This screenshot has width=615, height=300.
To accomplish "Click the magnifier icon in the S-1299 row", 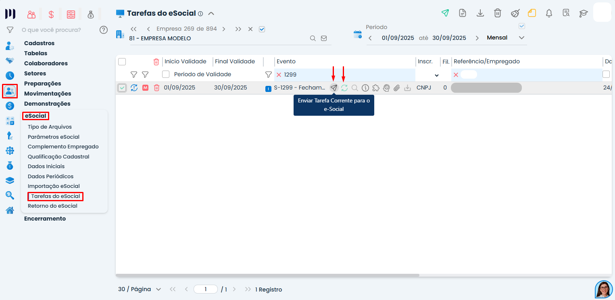I will click(355, 87).
